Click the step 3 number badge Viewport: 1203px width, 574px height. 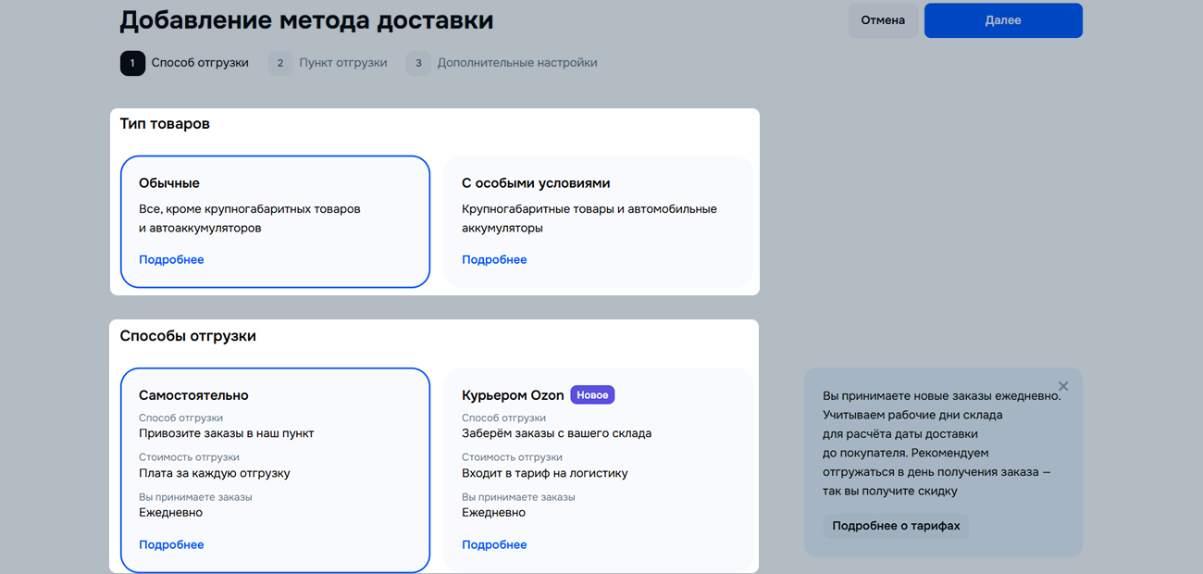[418, 63]
